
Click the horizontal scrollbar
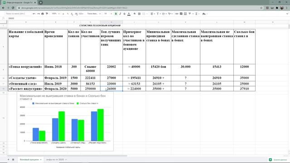68,156
